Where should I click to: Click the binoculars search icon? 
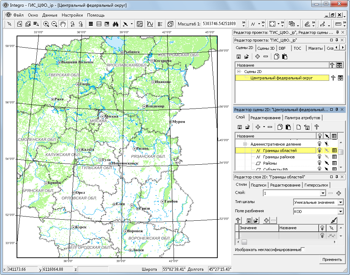pos(115,24)
